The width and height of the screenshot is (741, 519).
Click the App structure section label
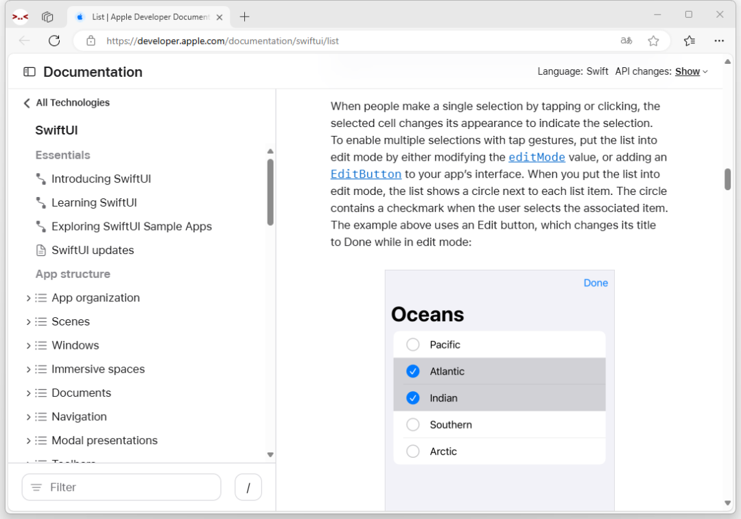click(73, 274)
